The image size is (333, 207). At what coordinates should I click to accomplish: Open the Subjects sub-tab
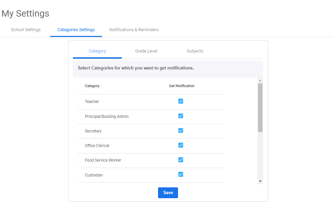click(x=195, y=51)
